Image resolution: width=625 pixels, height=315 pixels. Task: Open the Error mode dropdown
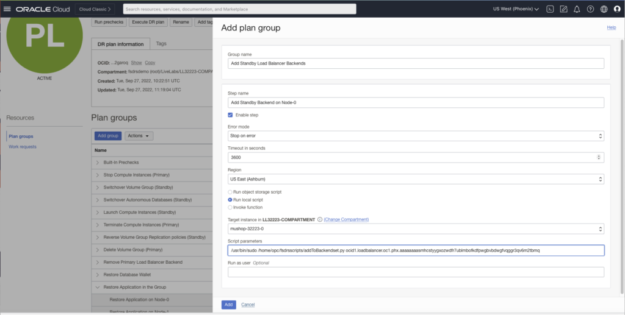(x=416, y=136)
